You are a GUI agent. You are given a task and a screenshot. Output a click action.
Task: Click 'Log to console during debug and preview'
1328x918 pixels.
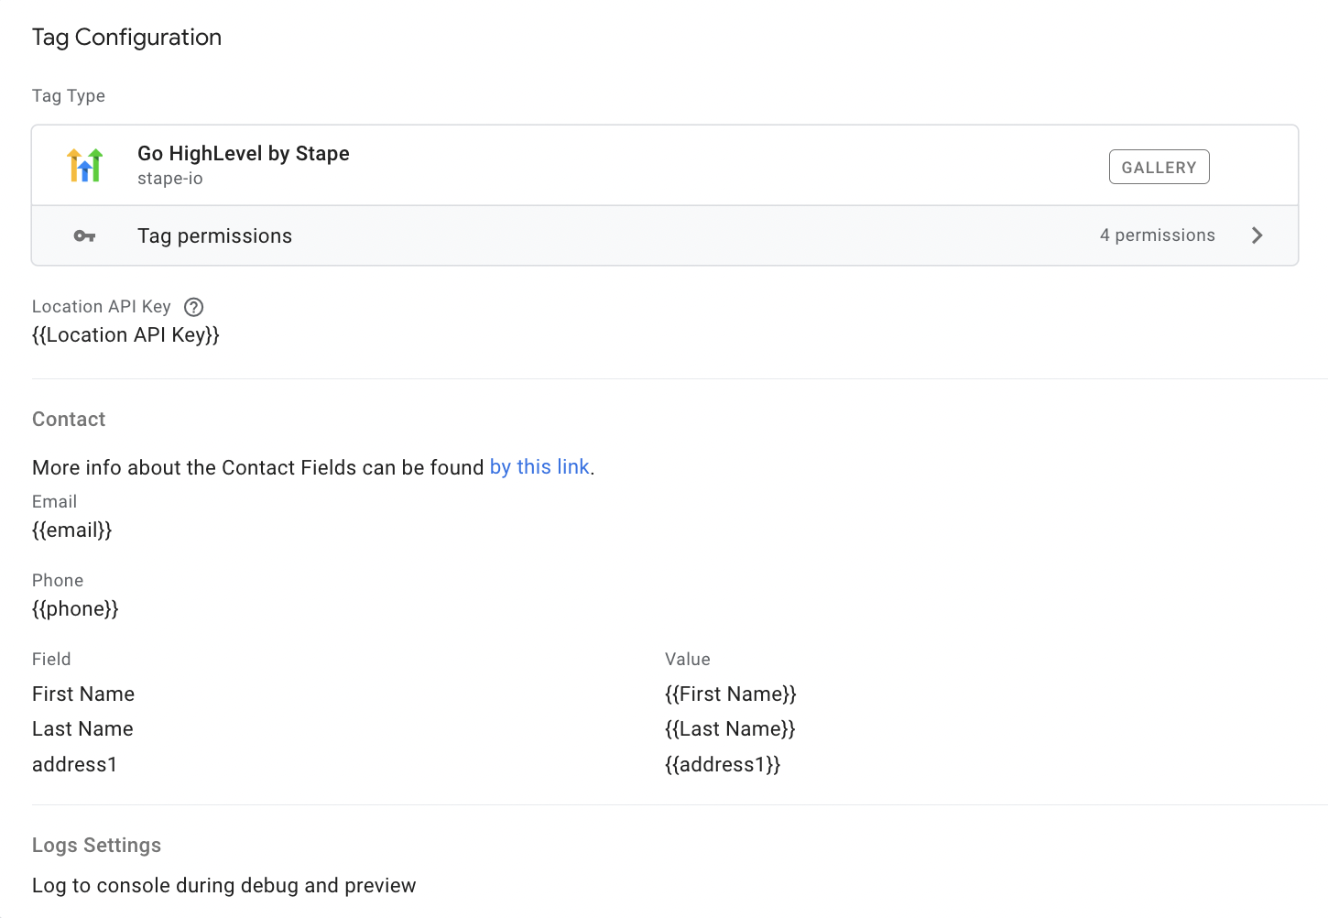(223, 886)
